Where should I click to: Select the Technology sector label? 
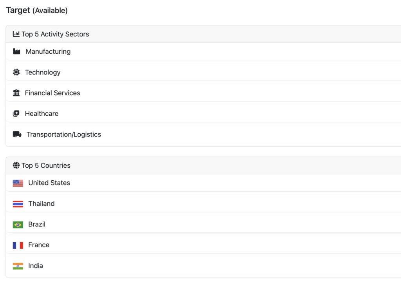[43, 72]
